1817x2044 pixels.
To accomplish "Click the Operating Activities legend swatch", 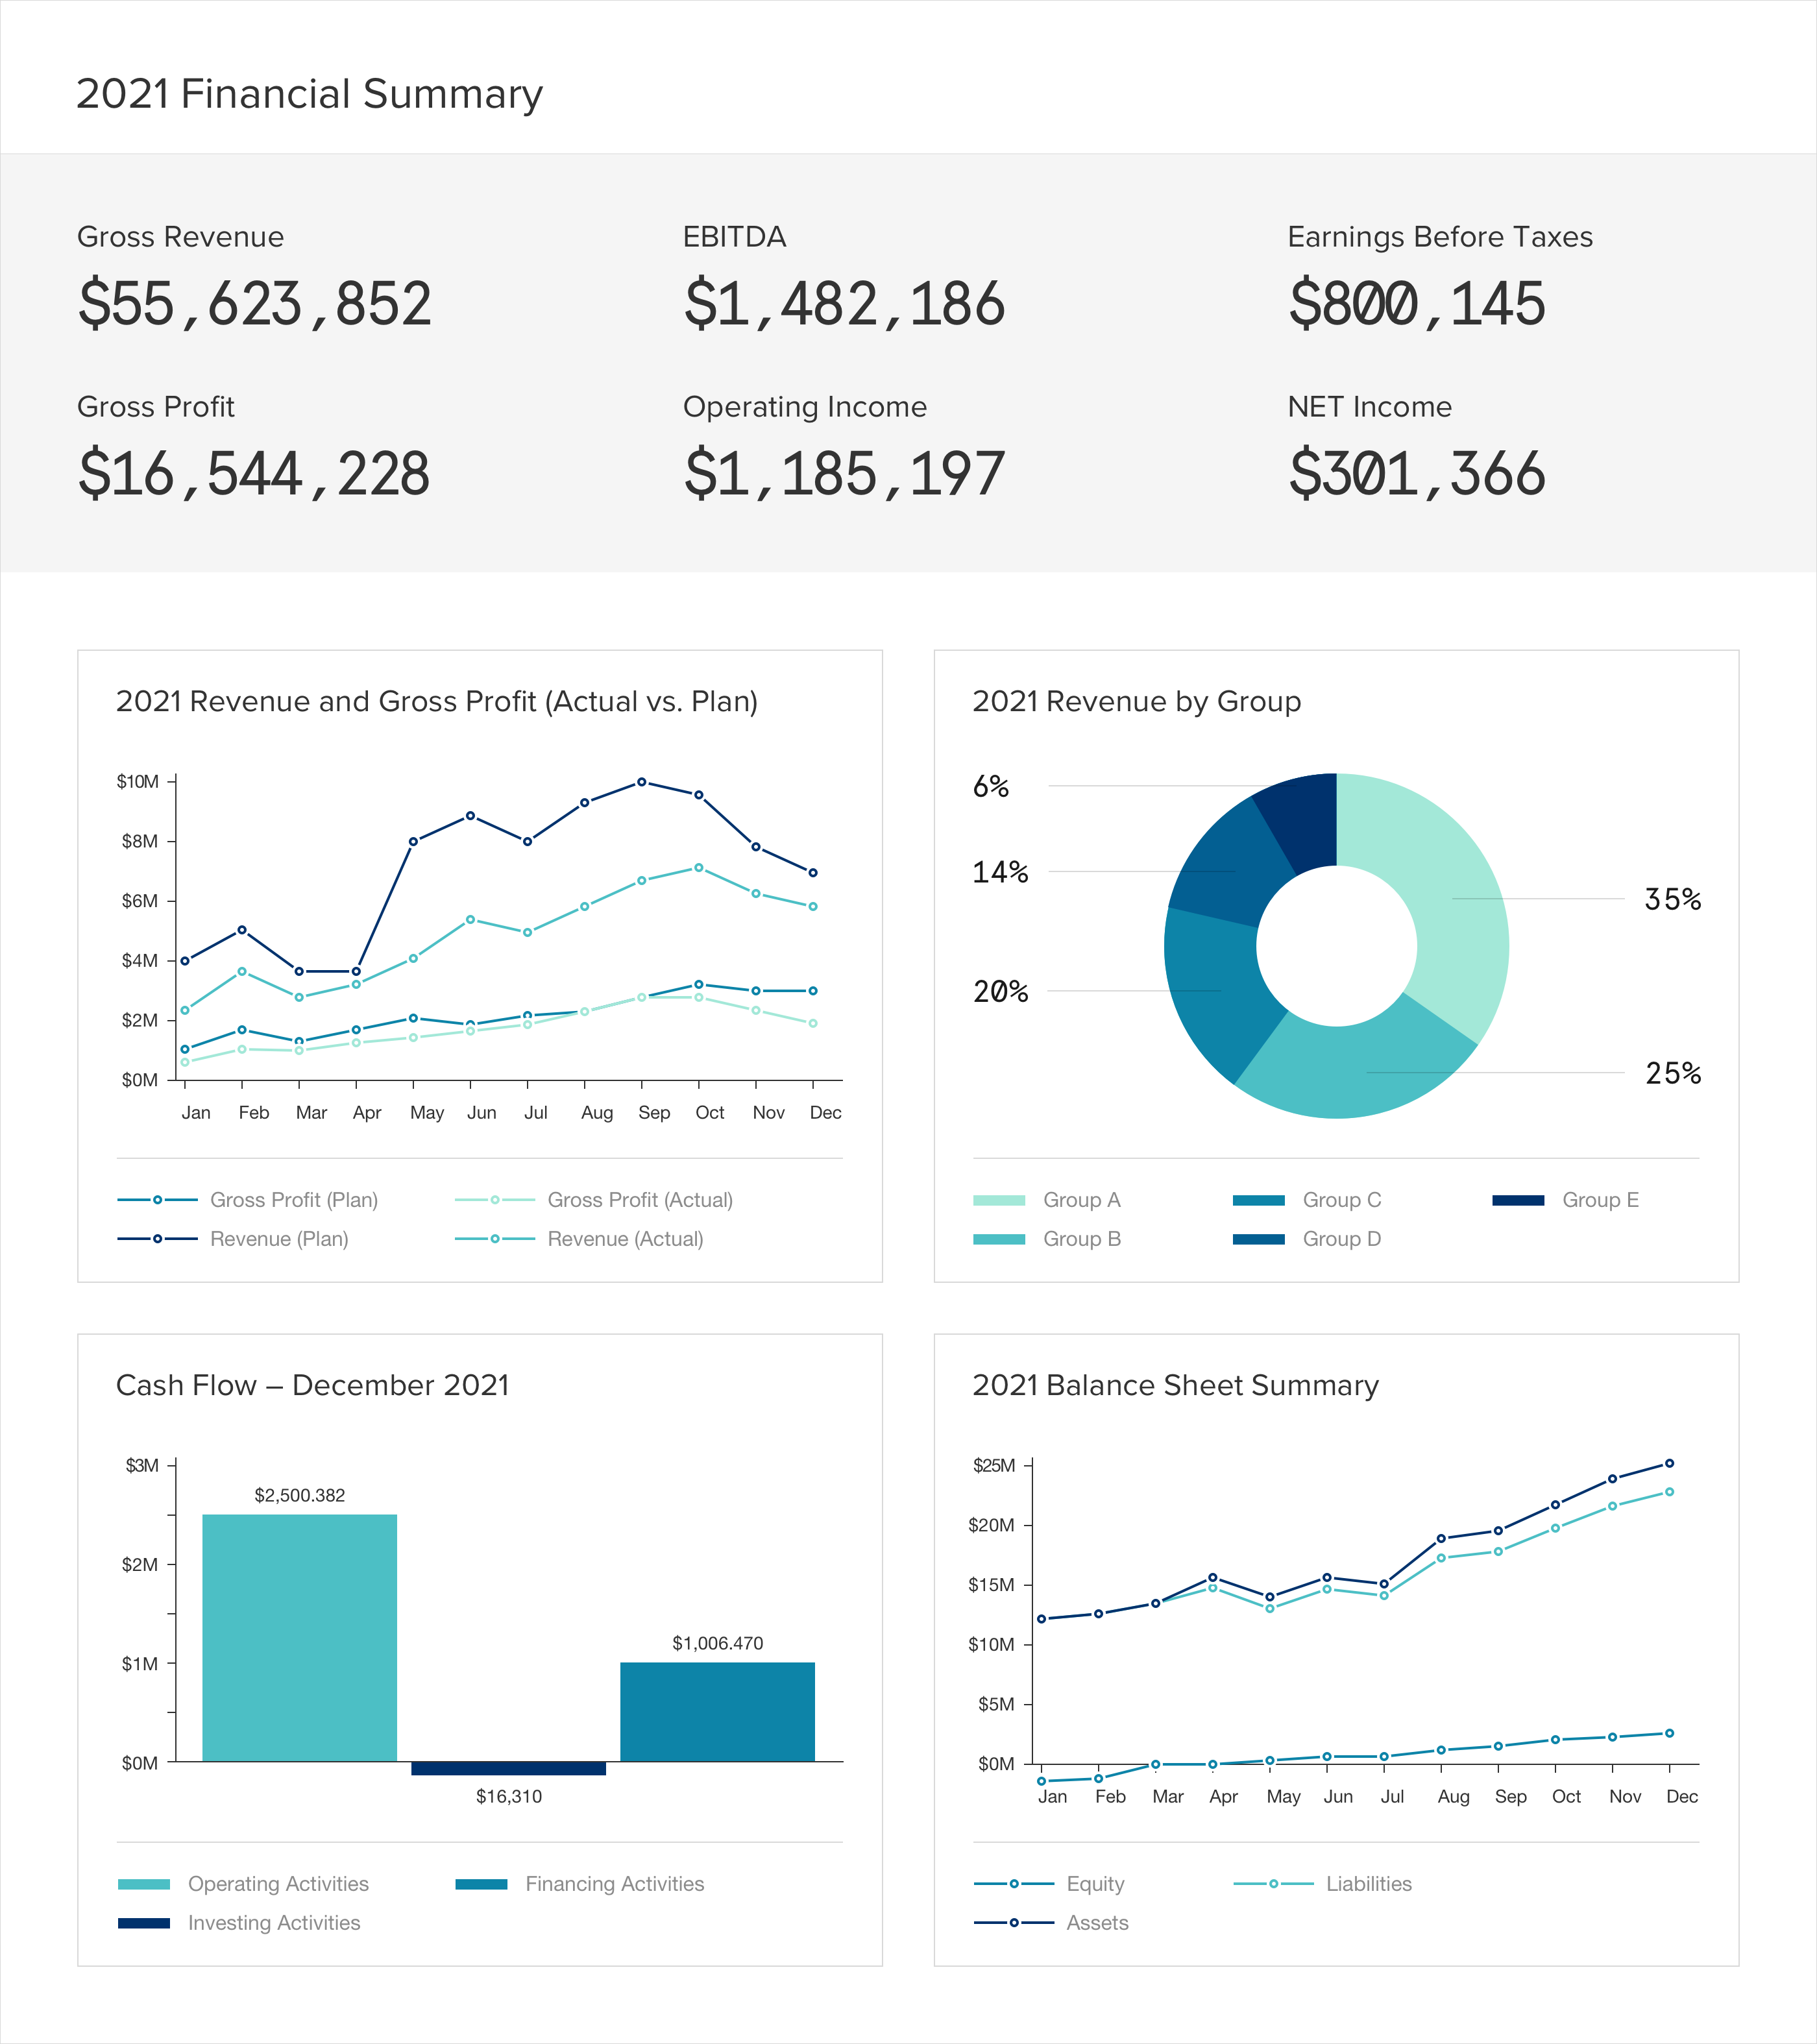I will [144, 1884].
